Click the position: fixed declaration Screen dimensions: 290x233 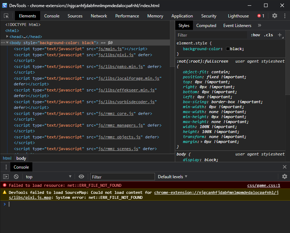[214, 77]
